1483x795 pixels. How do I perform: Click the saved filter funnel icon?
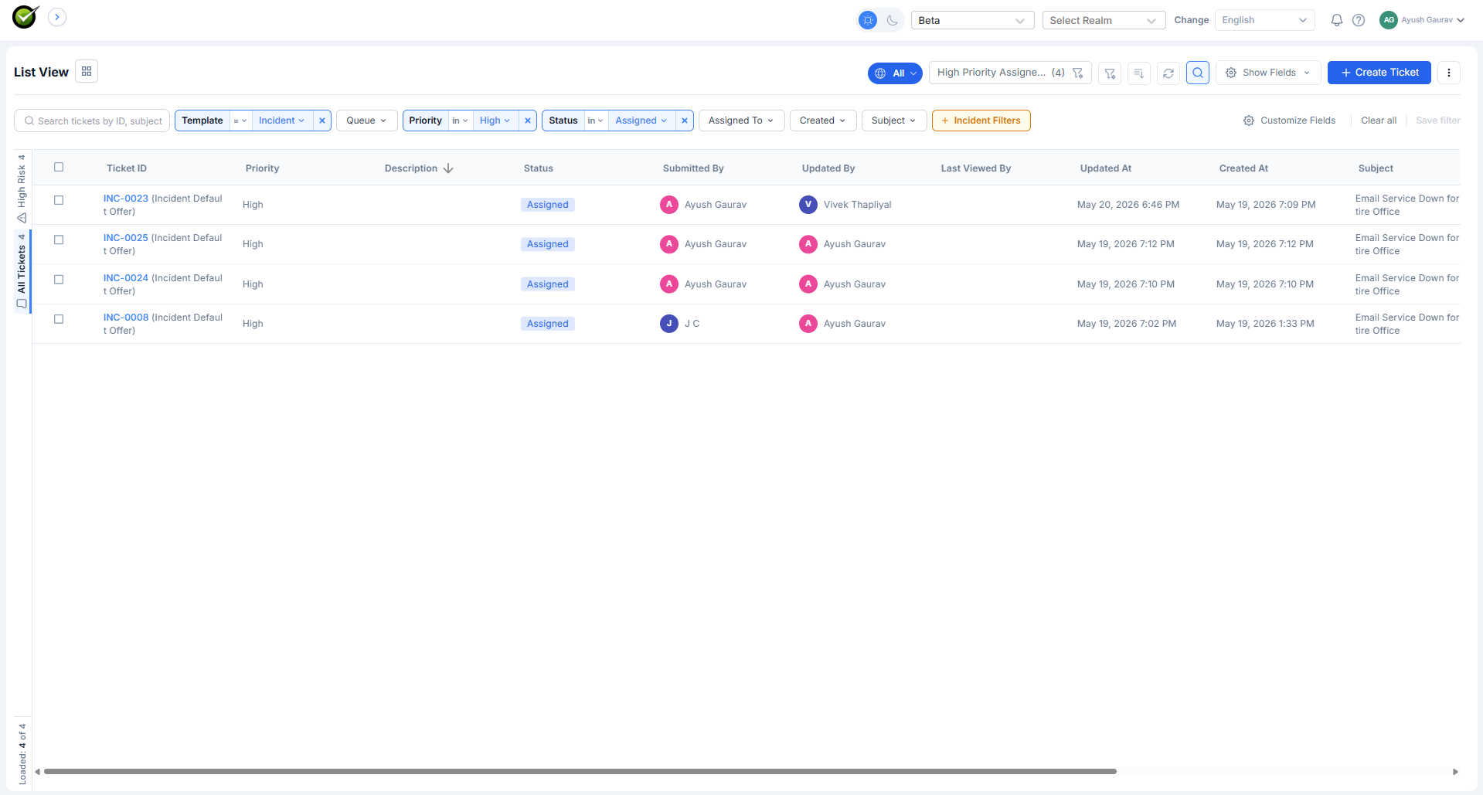tap(1078, 73)
